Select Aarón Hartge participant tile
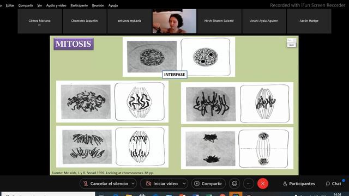This screenshot has height=196, width=349. [x=309, y=21]
